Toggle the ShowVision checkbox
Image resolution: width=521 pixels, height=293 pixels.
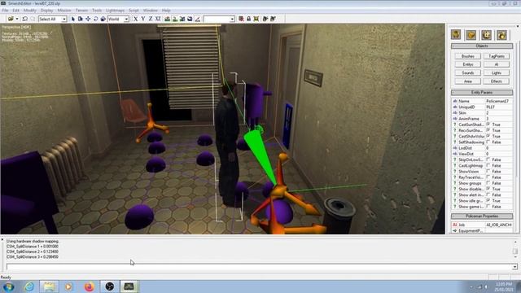click(488, 172)
